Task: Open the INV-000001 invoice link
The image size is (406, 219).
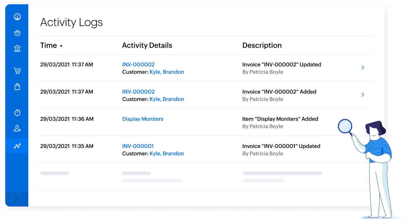Action: pos(138,146)
